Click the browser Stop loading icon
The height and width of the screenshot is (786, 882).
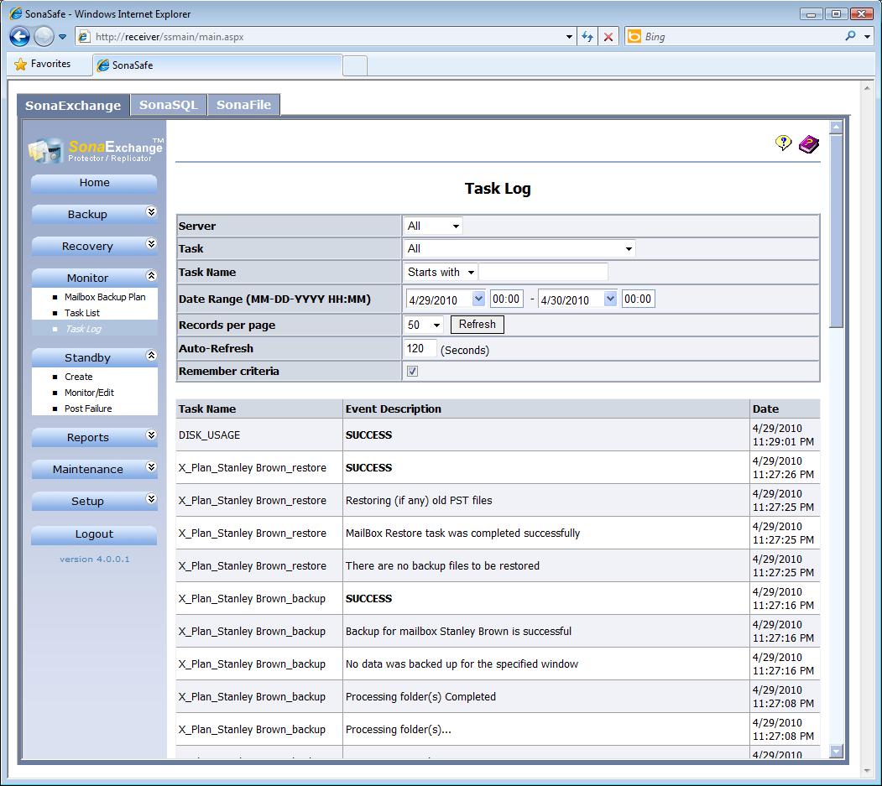tap(608, 37)
